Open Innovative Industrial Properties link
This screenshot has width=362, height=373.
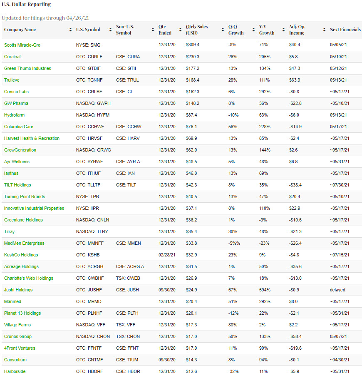(x=34, y=208)
